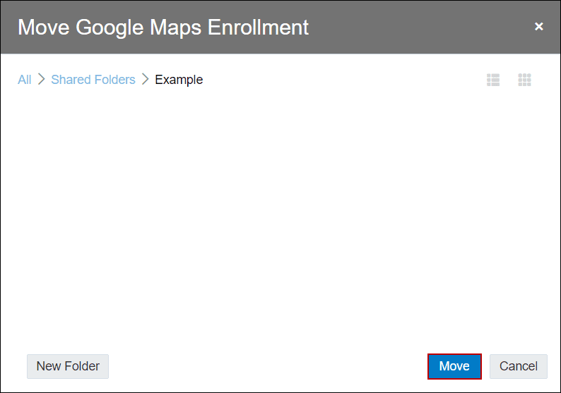Viewport: 561px width, 393px height.
Task: Click the chevron before Example breadcrumb
Action: click(x=145, y=79)
